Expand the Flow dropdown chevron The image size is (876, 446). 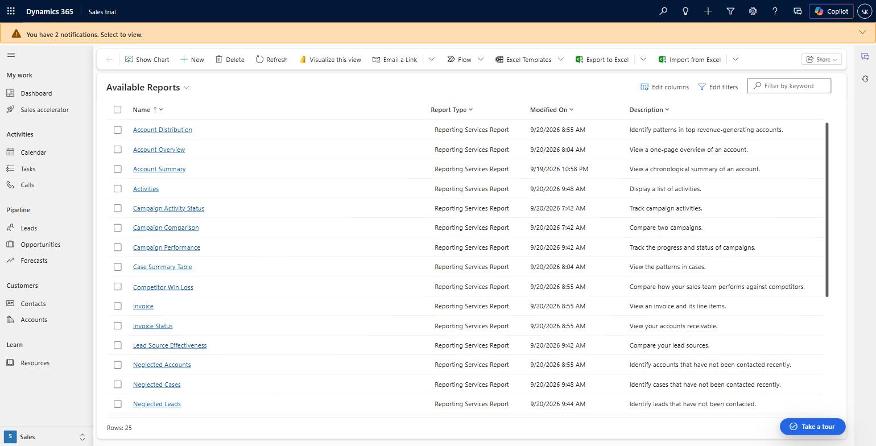coord(481,60)
